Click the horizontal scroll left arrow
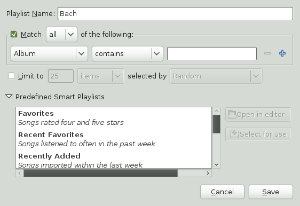 pyautogui.click(x=20, y=173)
